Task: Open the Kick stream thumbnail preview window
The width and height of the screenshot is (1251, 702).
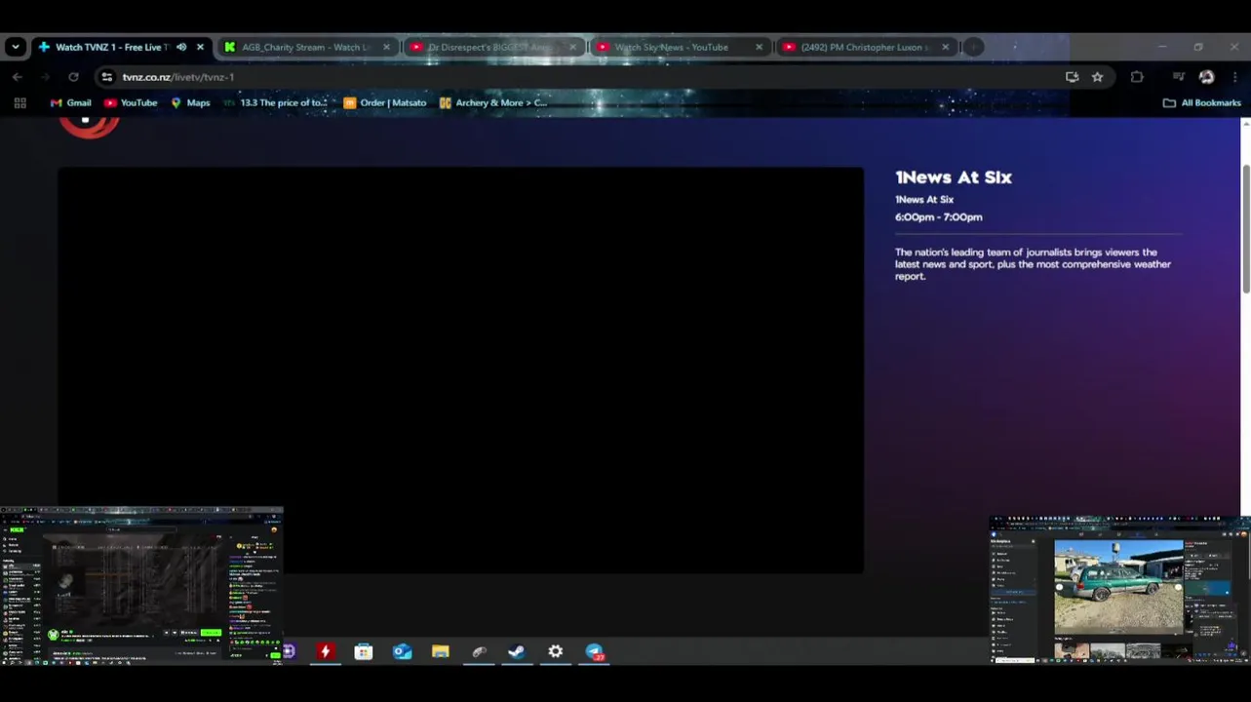Action: pos(141,586)
